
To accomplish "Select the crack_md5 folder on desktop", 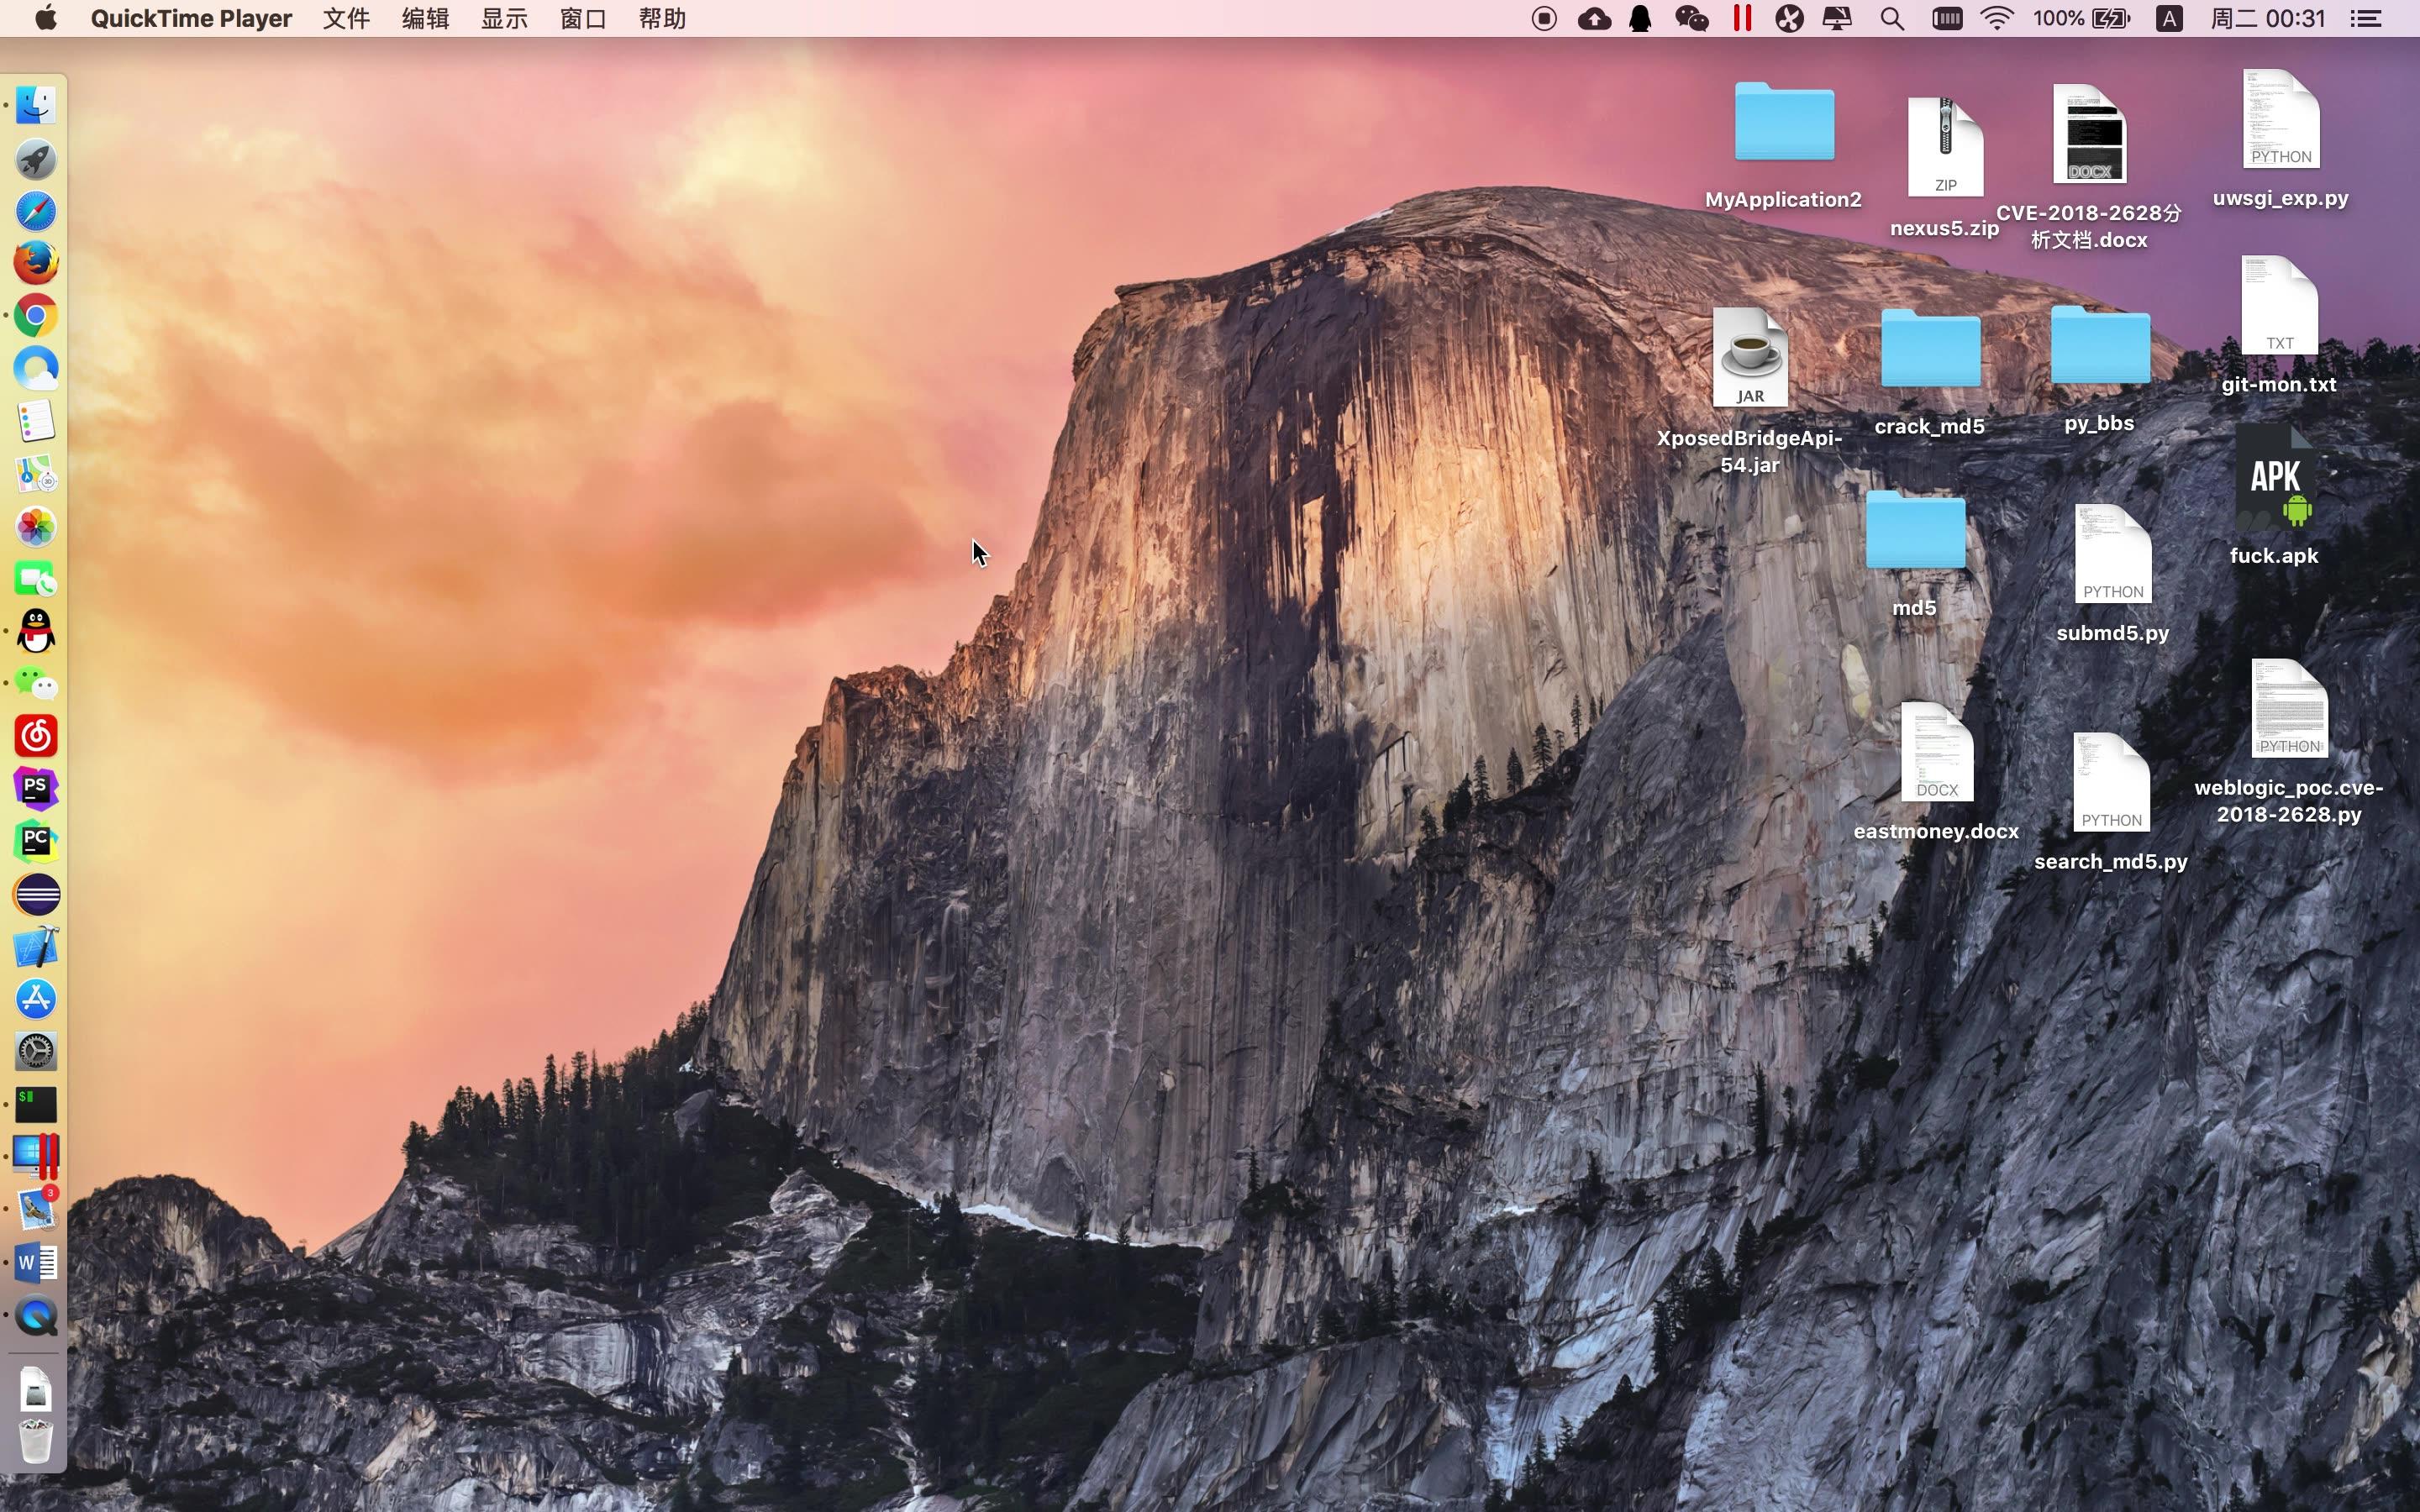I will (x=1929, y=350).
